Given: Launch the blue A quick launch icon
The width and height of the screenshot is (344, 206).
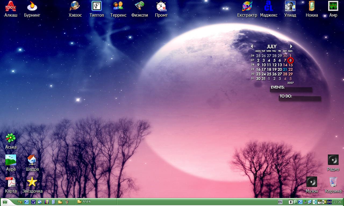Looking at the screenshot, I should [x=26, y=202].
